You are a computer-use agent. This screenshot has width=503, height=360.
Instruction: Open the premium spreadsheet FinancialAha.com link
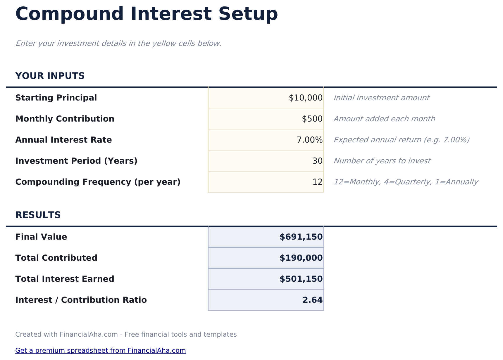pos(101,350)
